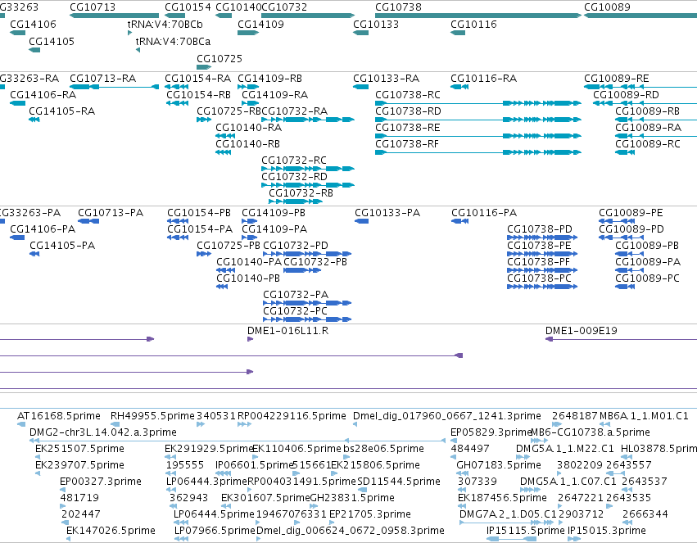Click the CG10738-RE transcript label
Image resolution: width=697 pixels, height=543 pixels.
pyautogui.click(x=408, y=128)
